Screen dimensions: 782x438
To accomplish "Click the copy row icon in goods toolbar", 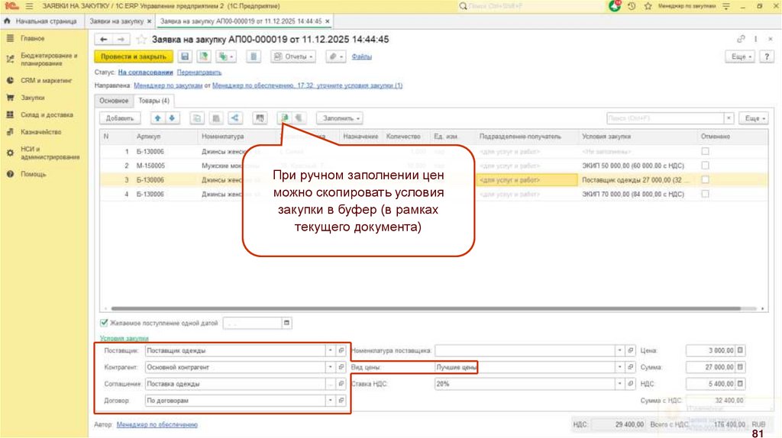I will (197, 118).
